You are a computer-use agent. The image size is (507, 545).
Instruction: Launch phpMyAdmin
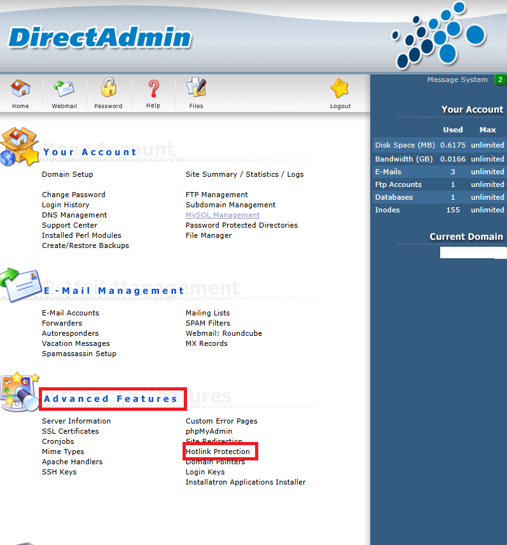209,431
